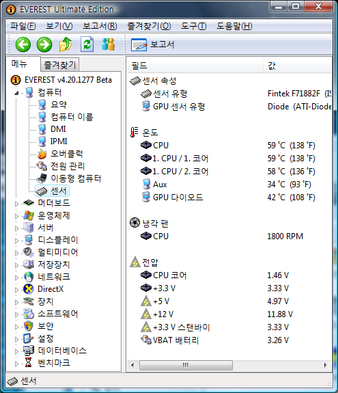
Task: Refresh the sensor page
Action: point(87,44)
